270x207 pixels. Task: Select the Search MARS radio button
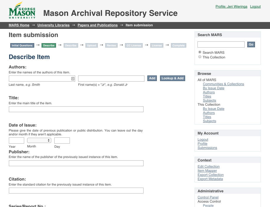coord(200,52)
